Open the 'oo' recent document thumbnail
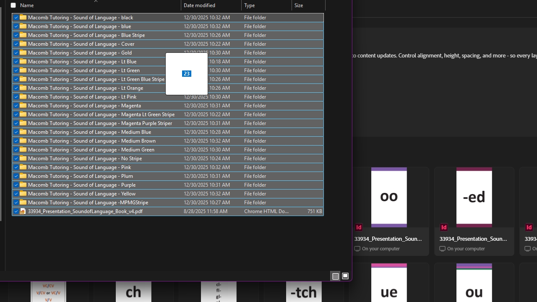537x302 pixels. point(389,197)
